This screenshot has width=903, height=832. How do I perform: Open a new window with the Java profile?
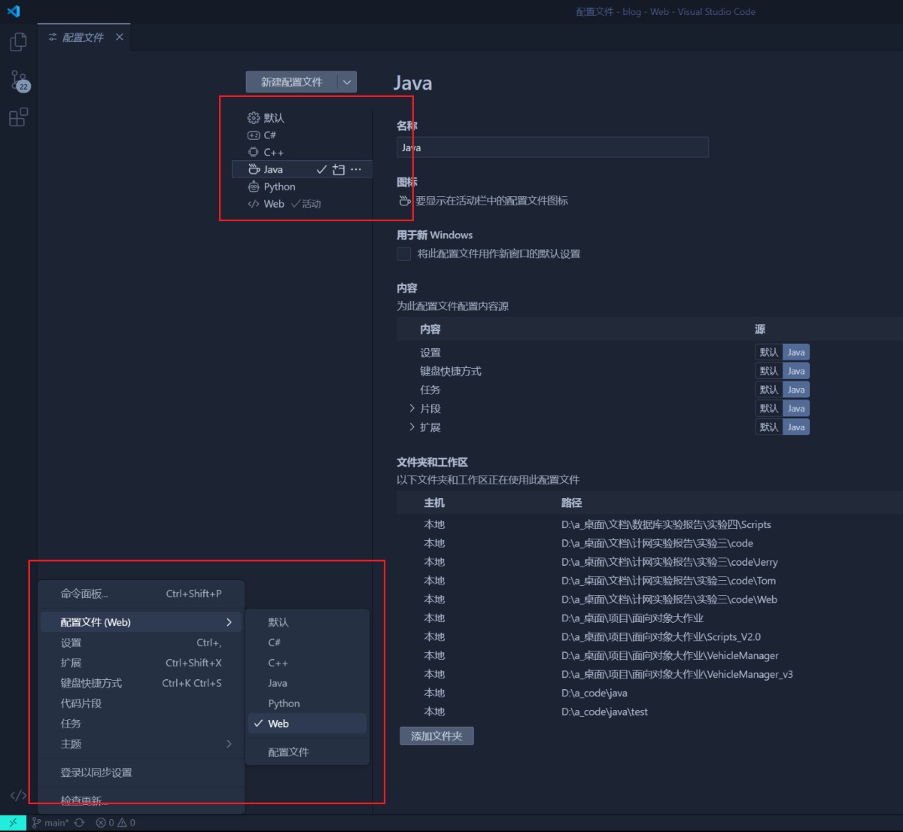339,170
